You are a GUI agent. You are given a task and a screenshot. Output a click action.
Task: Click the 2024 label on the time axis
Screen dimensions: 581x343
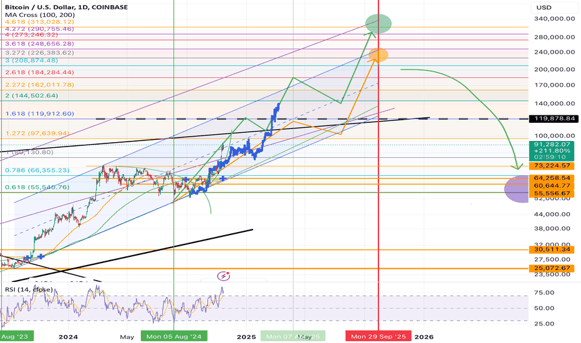pos(68,337)
